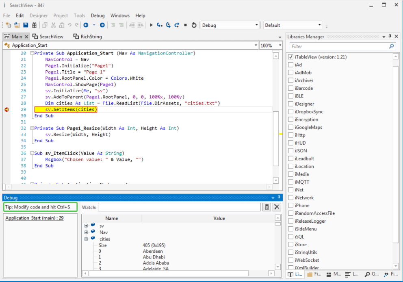This screenshot has width=403, height=282.
Task: Click the Comment block toolbar icon
Action: click(x=113, y=25)
